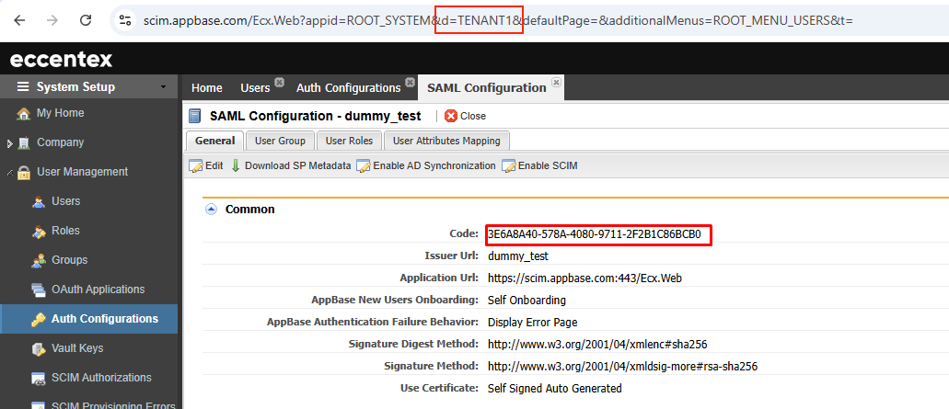Click the Self Onboarding value
Image resolution: width=949 pixels, height=409 pixels.
point(527,300)
